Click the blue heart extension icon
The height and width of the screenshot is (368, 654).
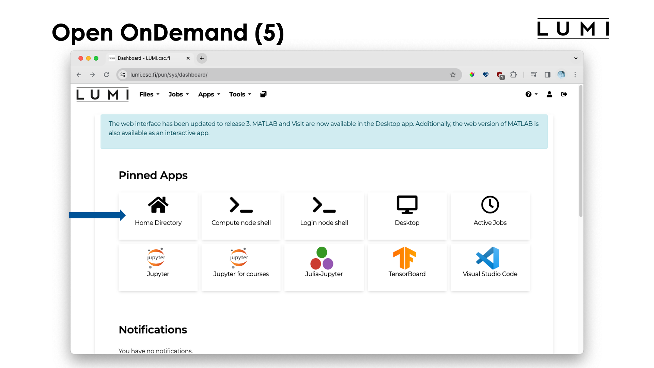[x=486, y=75]
